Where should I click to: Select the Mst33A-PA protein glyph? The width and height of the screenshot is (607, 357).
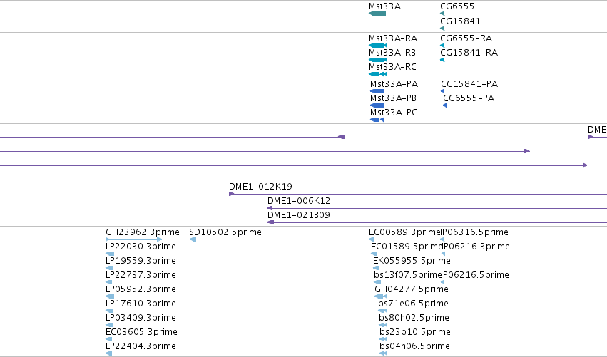coord(377,91)
